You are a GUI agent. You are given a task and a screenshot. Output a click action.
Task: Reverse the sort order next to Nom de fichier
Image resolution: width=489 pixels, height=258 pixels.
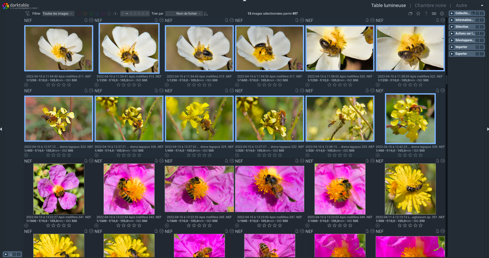[206, 14]
